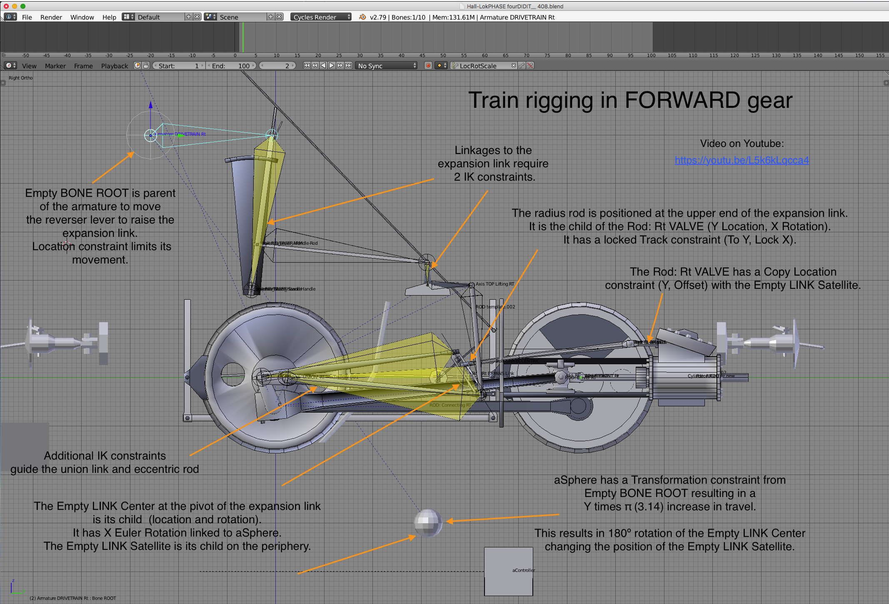Screen dimensions: 889x604
Task: Click the green current frame marker
Action: click(243, 37)
